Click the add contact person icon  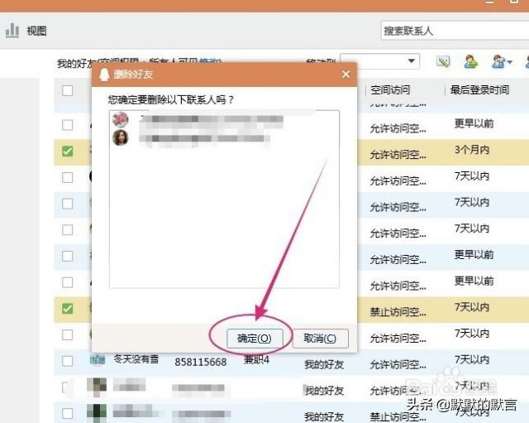tap(471, 62)
